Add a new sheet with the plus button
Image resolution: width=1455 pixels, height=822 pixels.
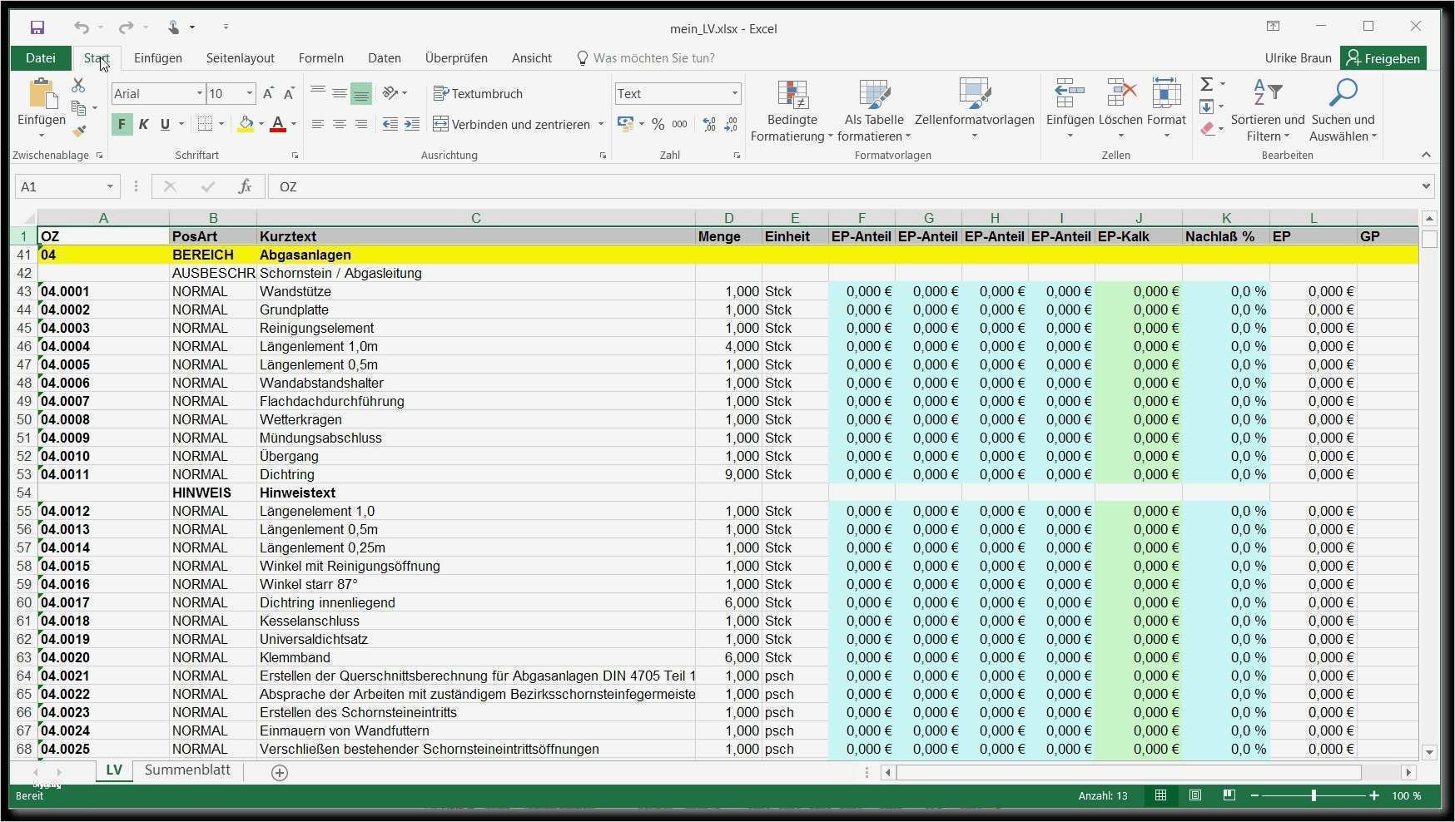click(x=280, y=773)
